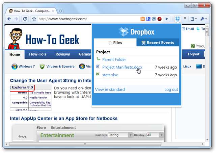Click the Vista orb icon
The image size is (216, 153).
pyautogui.click(x=82, y=67)
